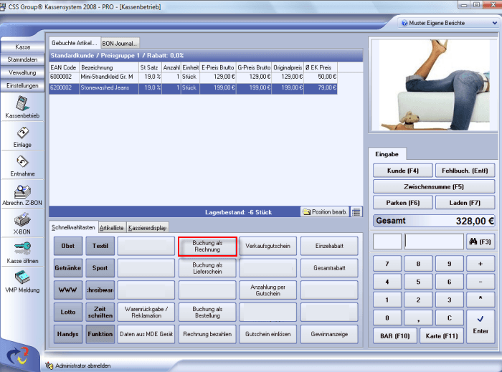Select the Zeitschriften category button
The height and width of the screenshot is (372, 502).
pyautogui.click(x=100, y=313)
